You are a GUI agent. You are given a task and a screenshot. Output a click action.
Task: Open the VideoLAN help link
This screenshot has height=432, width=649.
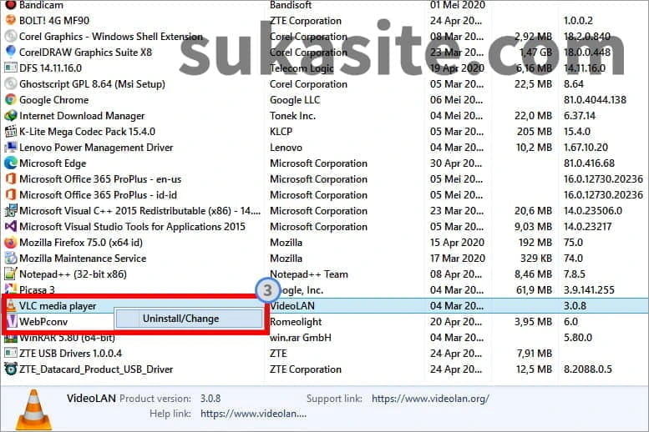[253, 414]
